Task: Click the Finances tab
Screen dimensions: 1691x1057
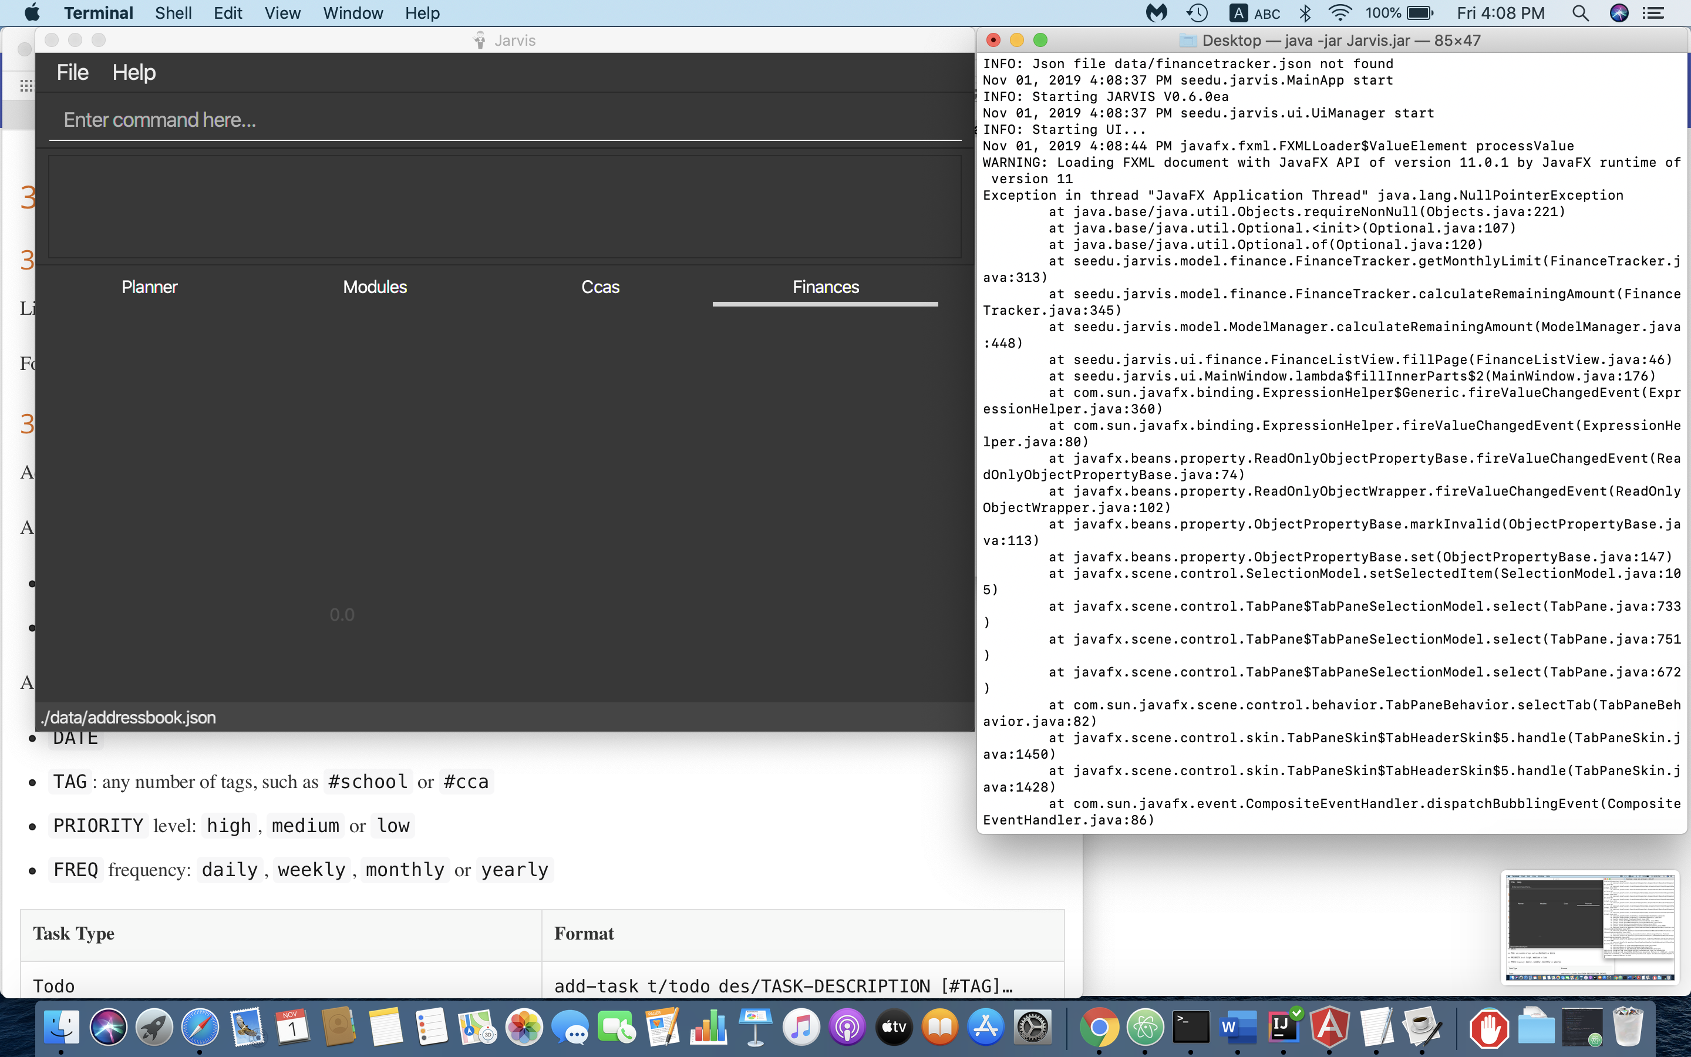Action: coord(826,286)
